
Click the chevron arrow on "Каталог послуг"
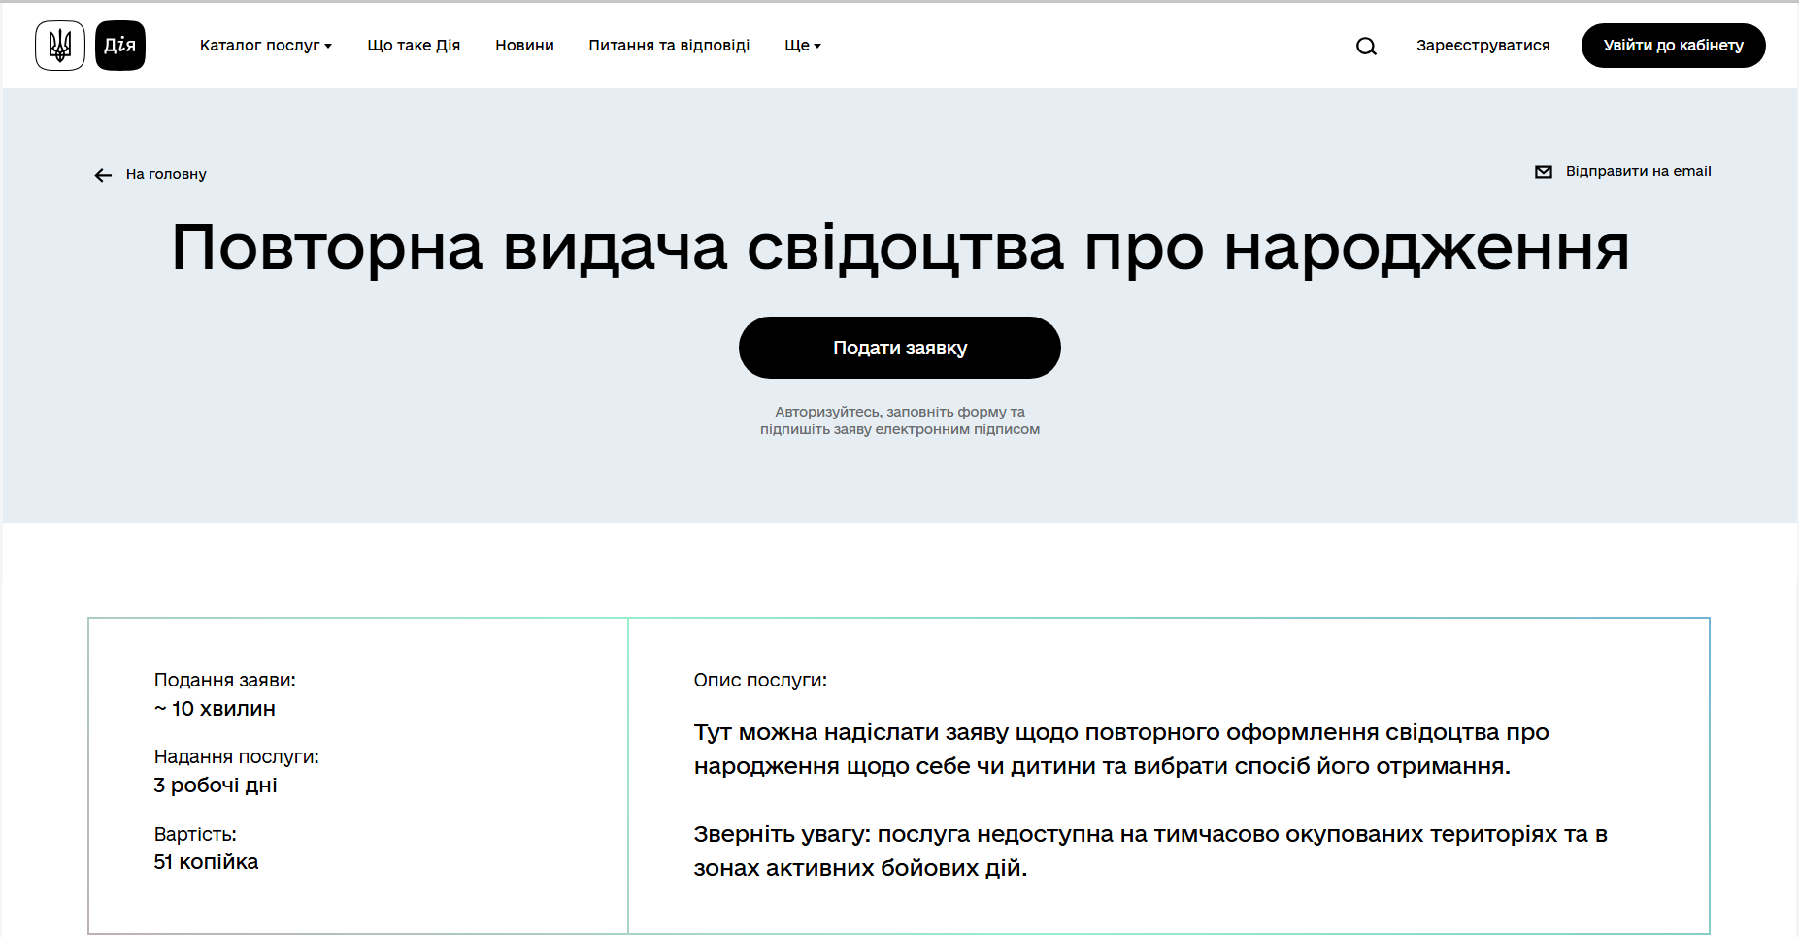[x=329, y=46]
